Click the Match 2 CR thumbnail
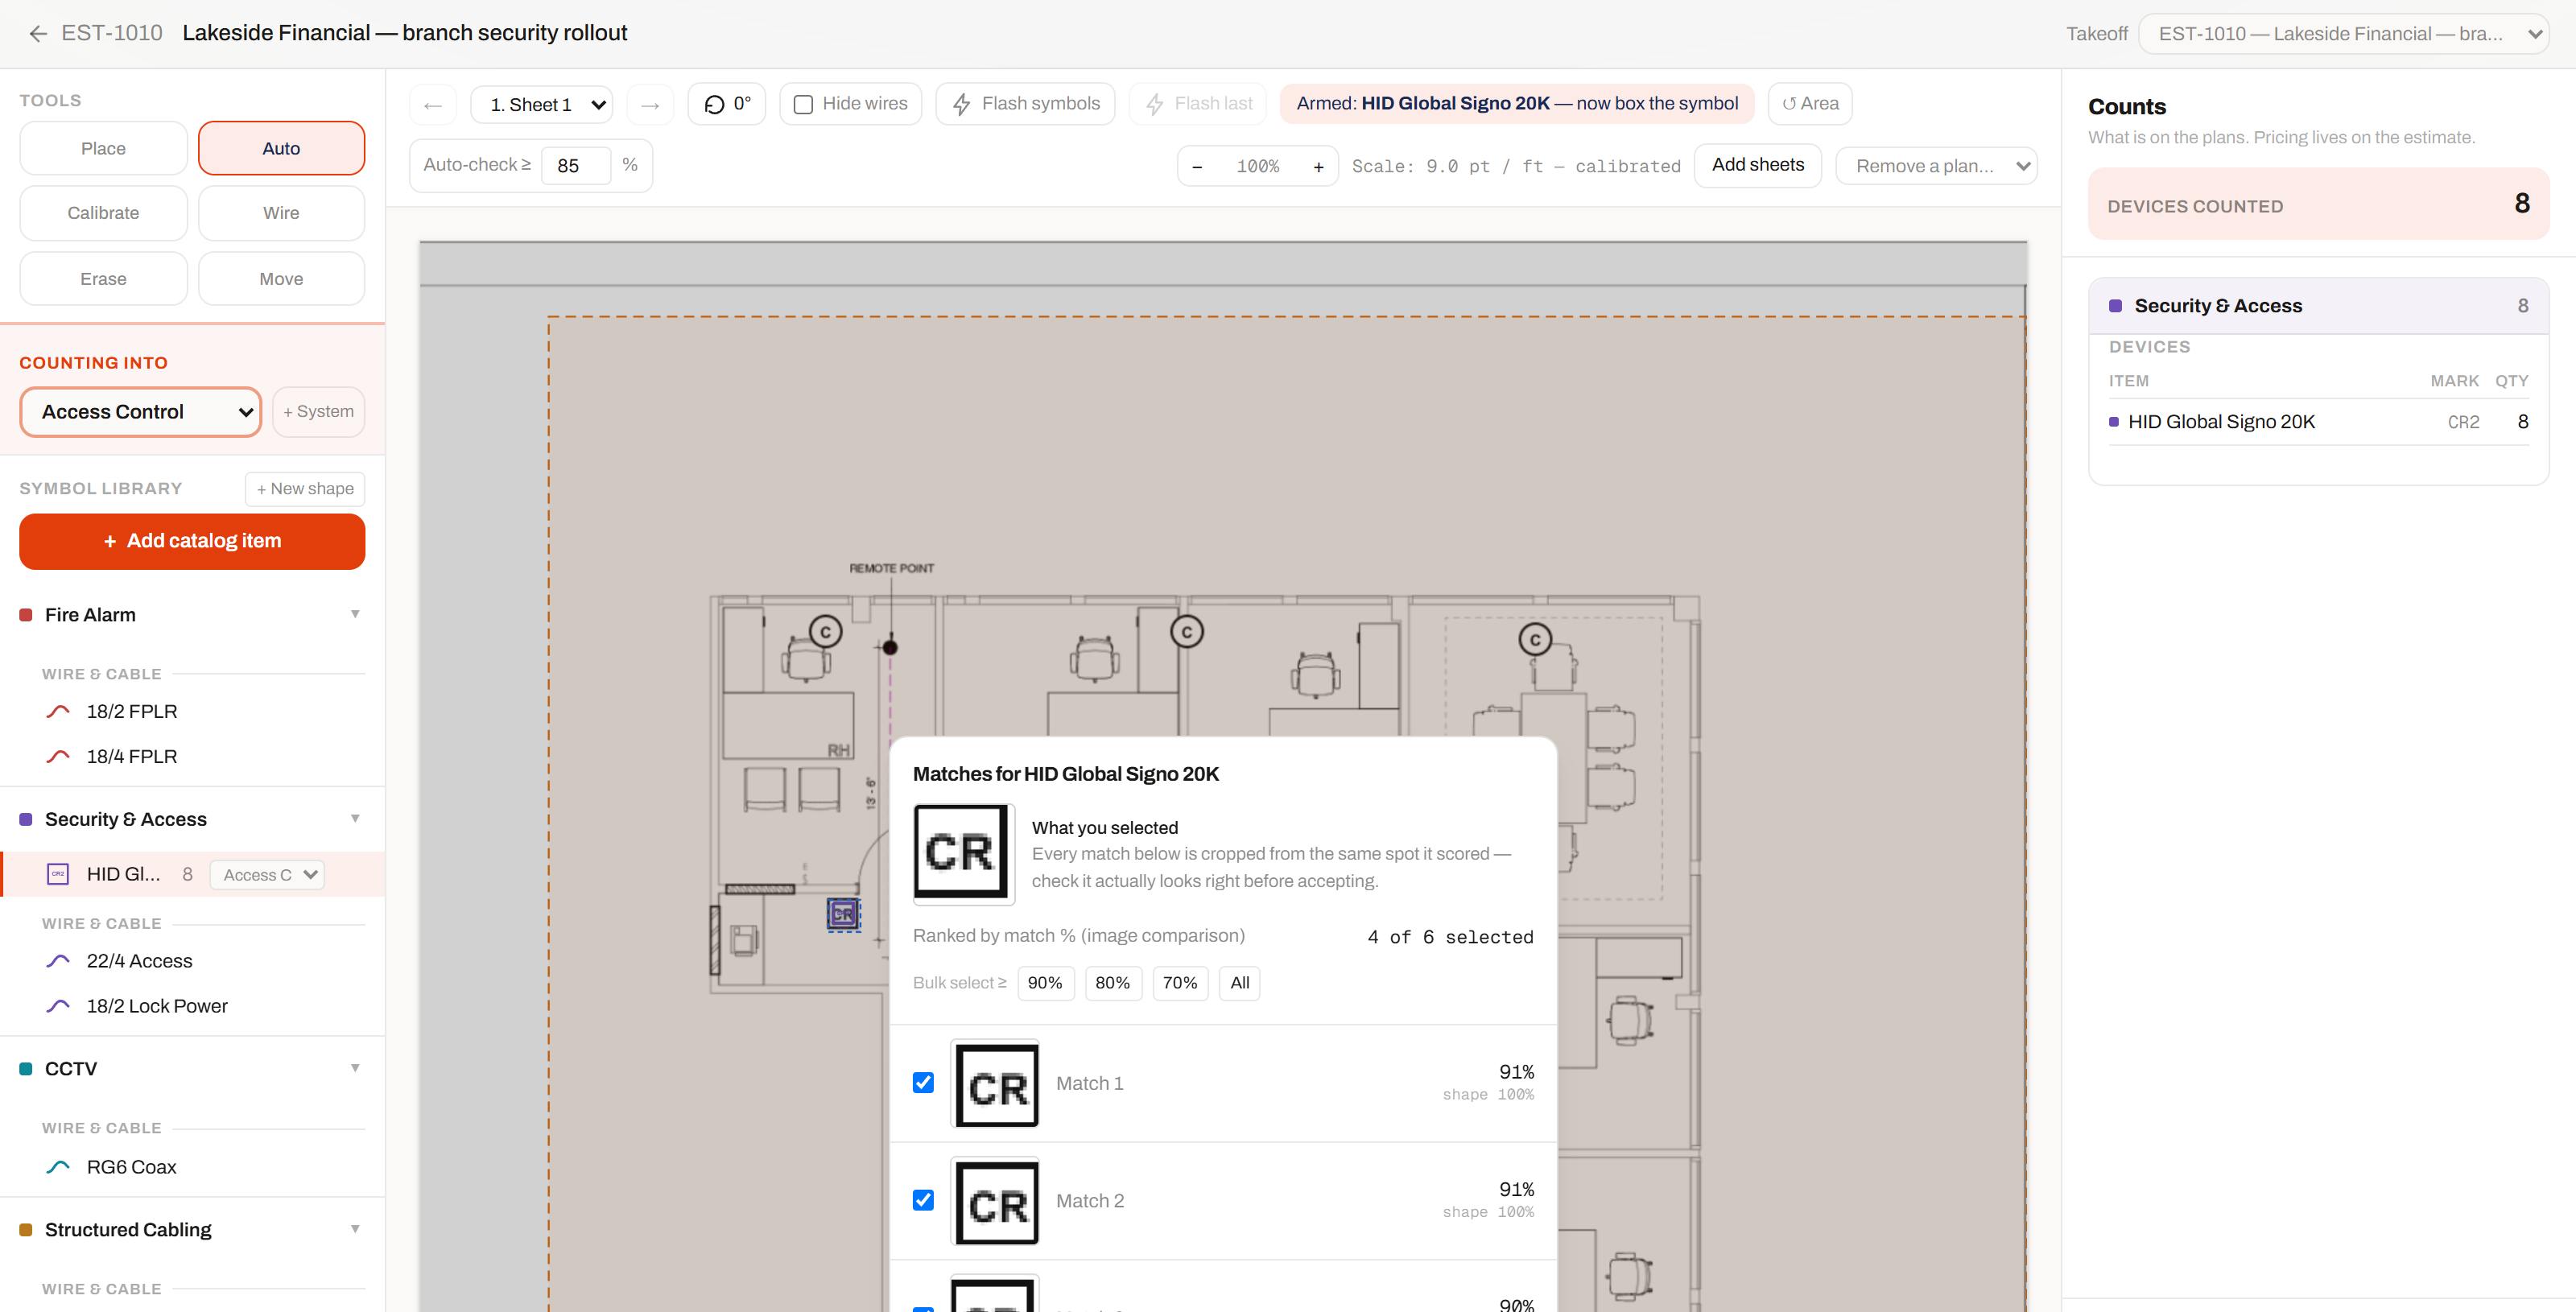This screenshot has height=1312, width=2576. pyautogui.click(x=995, y=1201)
